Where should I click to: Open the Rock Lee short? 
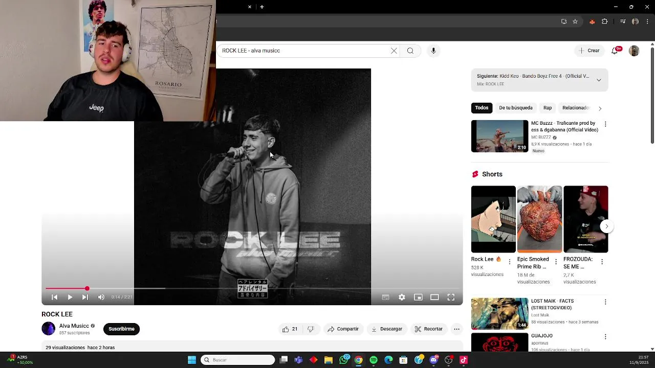tap(493, 219)
